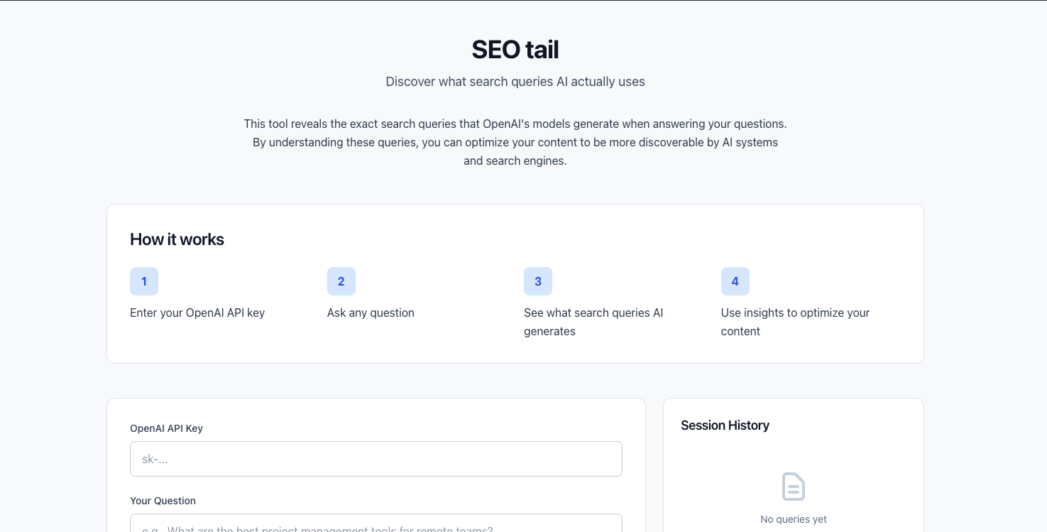
Task: Click the step 3 number badge
Action: (538, 281)
